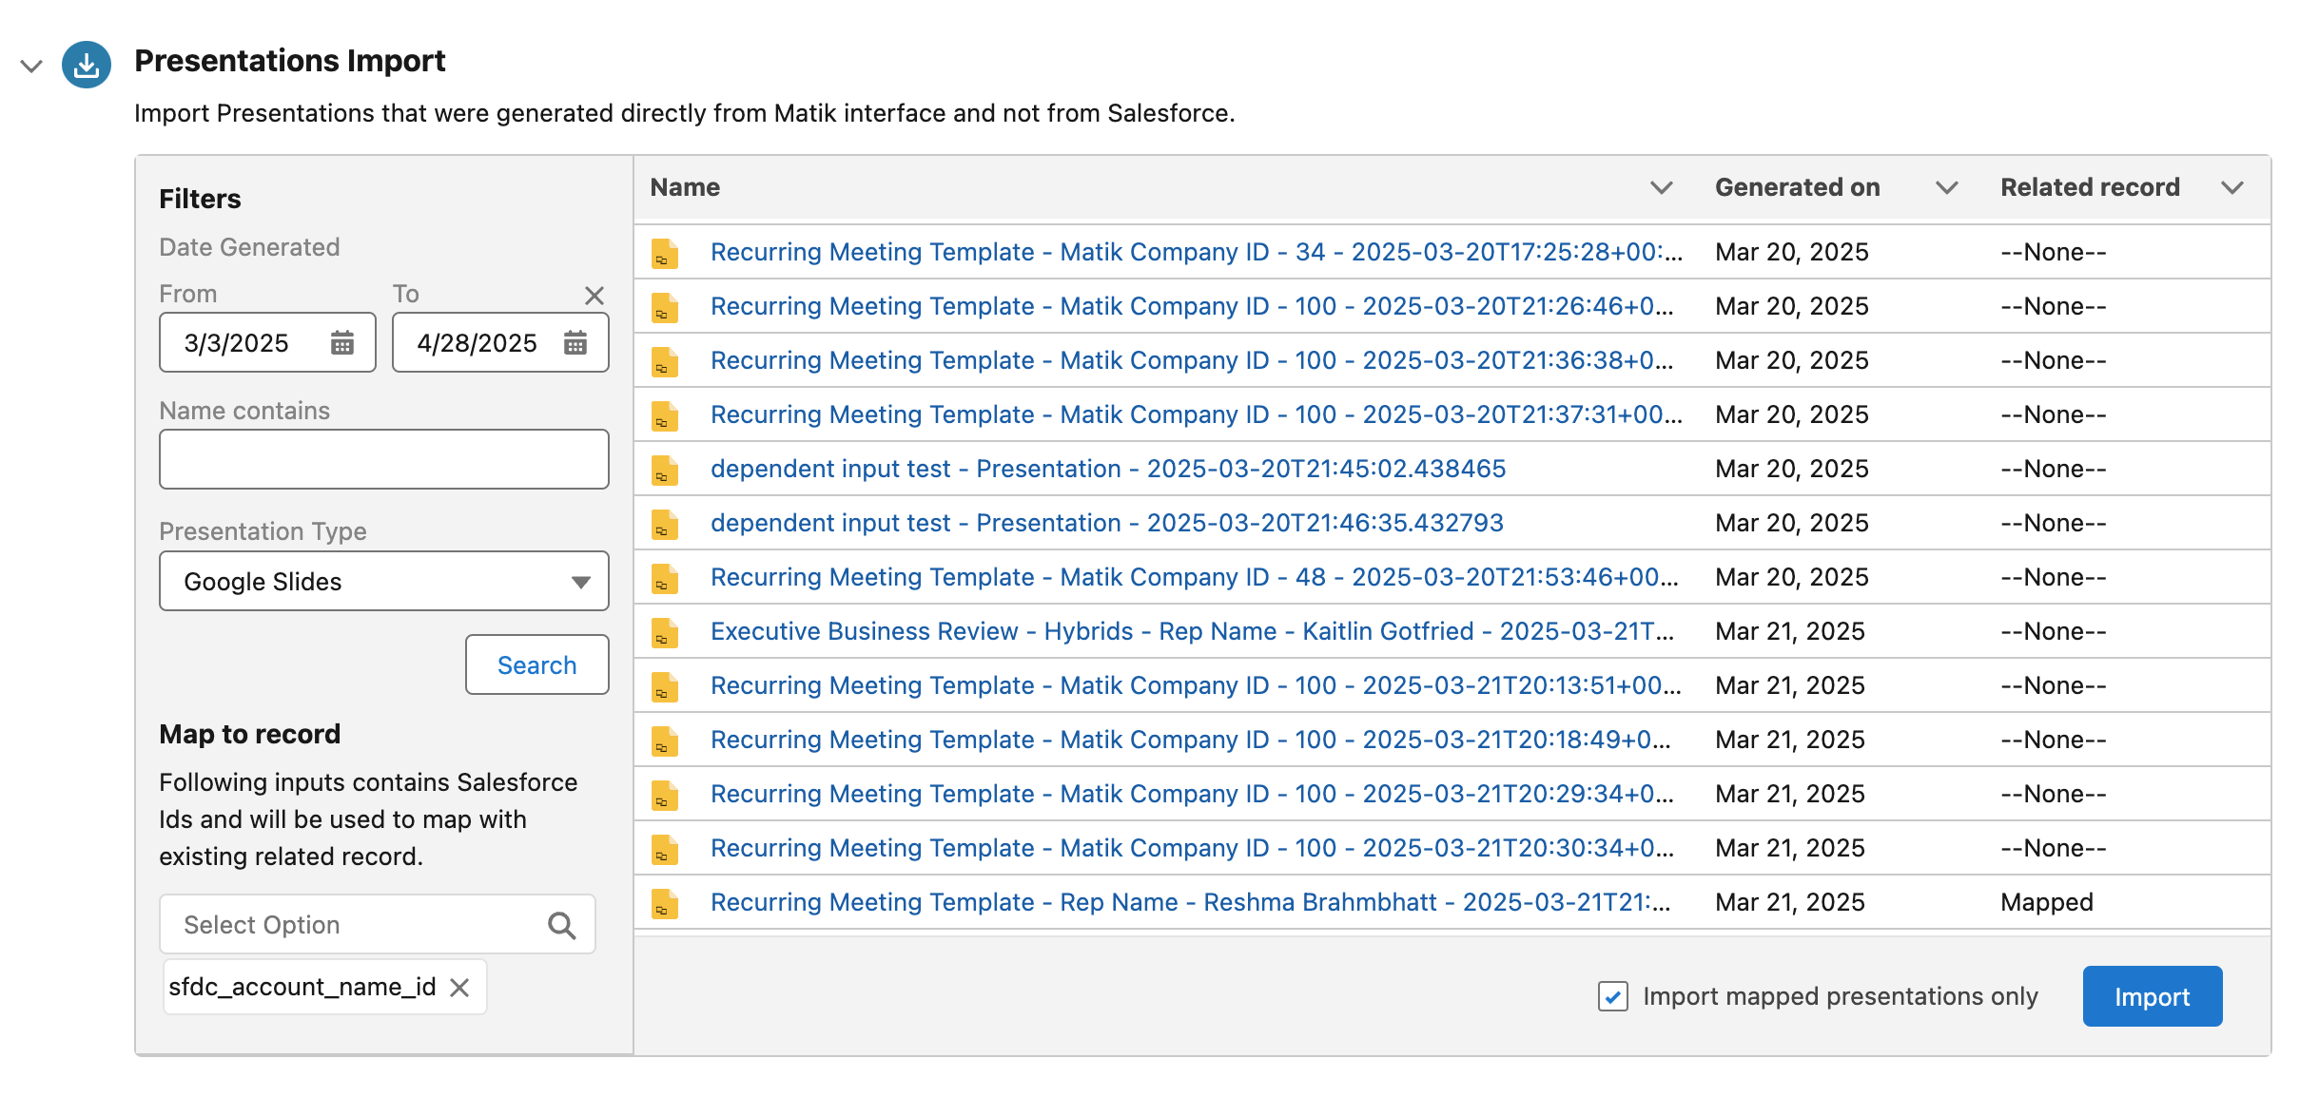Open Recurring Meeting Template 2025-03-20T21:26:46 link
2319x1097 pixels.
1193,306
